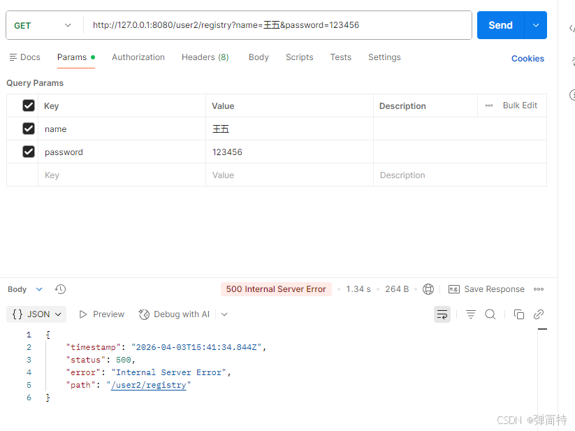Click the empty Value placeholder cell

click(289, 175)
